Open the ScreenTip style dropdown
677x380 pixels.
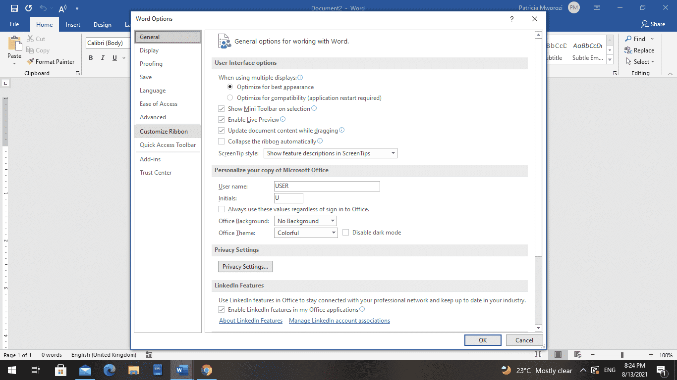pyautogui.click(x=330, y=153)
